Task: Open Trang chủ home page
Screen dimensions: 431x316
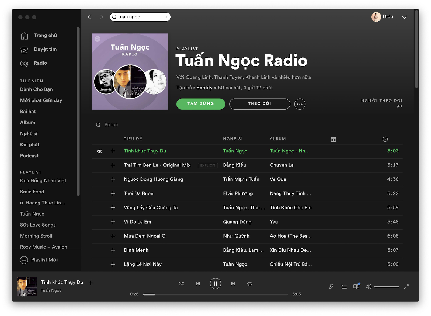Action: (x=45, y=36)
